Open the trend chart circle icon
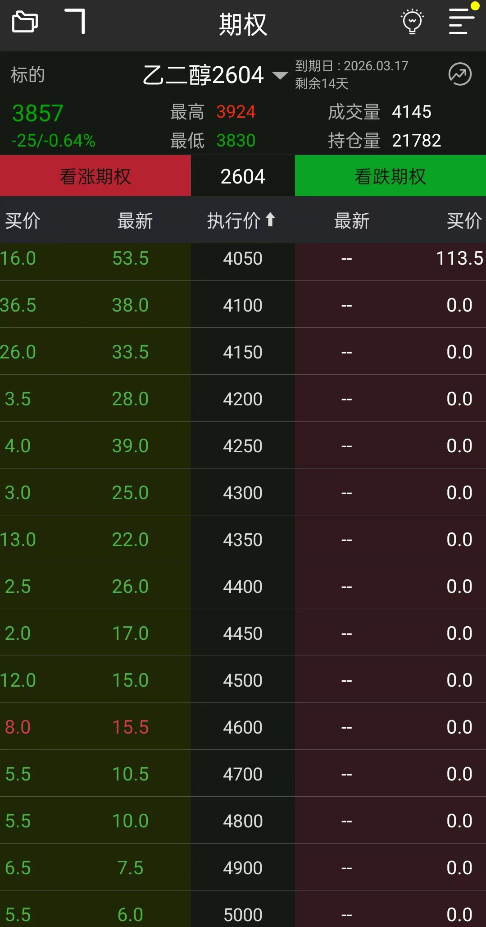The height and width of the screenshot is (927, 486). [460, 74]
